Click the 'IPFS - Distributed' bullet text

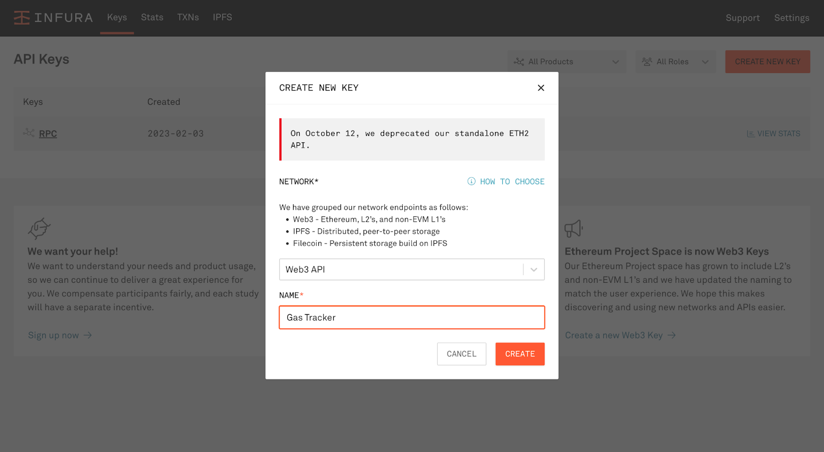click(366, 231)
